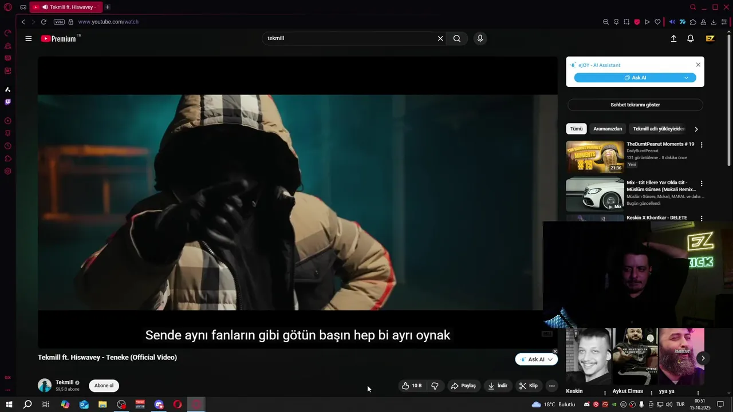This screenshot has height=412, width=733.
Task: Share the video via Paylaş
Action: (x=464, y=386)
